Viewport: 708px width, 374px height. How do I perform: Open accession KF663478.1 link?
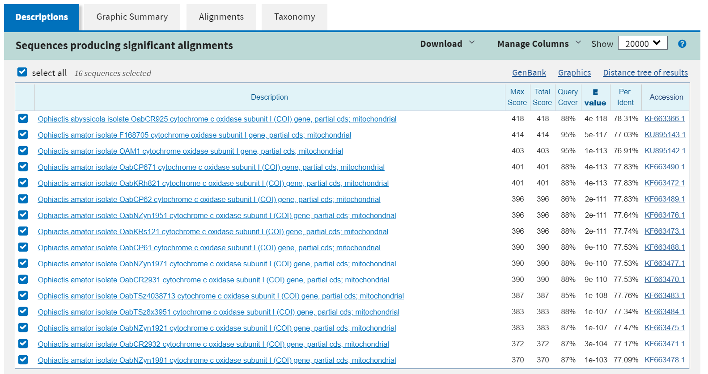665,360
